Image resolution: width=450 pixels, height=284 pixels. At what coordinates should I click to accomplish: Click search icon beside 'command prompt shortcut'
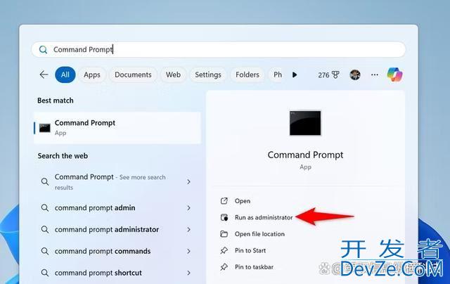point(45,273)
